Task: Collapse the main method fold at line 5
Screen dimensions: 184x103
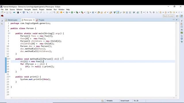Action: (10, 33)
